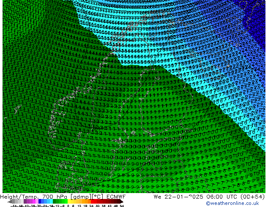268x207 pixels.
Task: Click the left arrow end of color scale
Action: pos(9,202)
